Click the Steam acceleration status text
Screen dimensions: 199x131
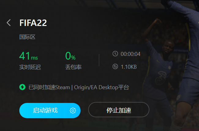tap(49, 87)
